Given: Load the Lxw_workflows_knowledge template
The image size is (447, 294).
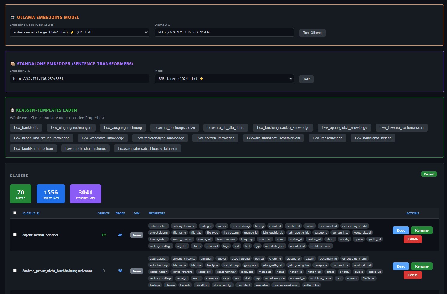Looking at the screenshot, I should tap(103, 138).
